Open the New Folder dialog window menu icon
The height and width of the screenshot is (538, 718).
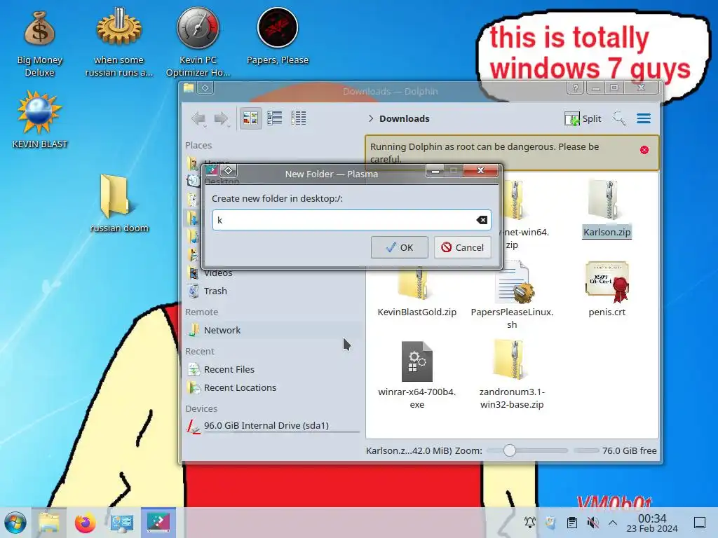click(212, 171)
